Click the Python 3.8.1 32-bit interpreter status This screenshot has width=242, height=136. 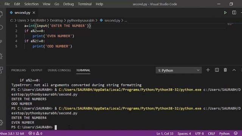(12, 133)
